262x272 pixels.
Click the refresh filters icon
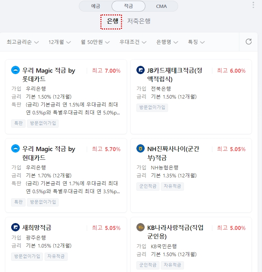coord(248,42)
